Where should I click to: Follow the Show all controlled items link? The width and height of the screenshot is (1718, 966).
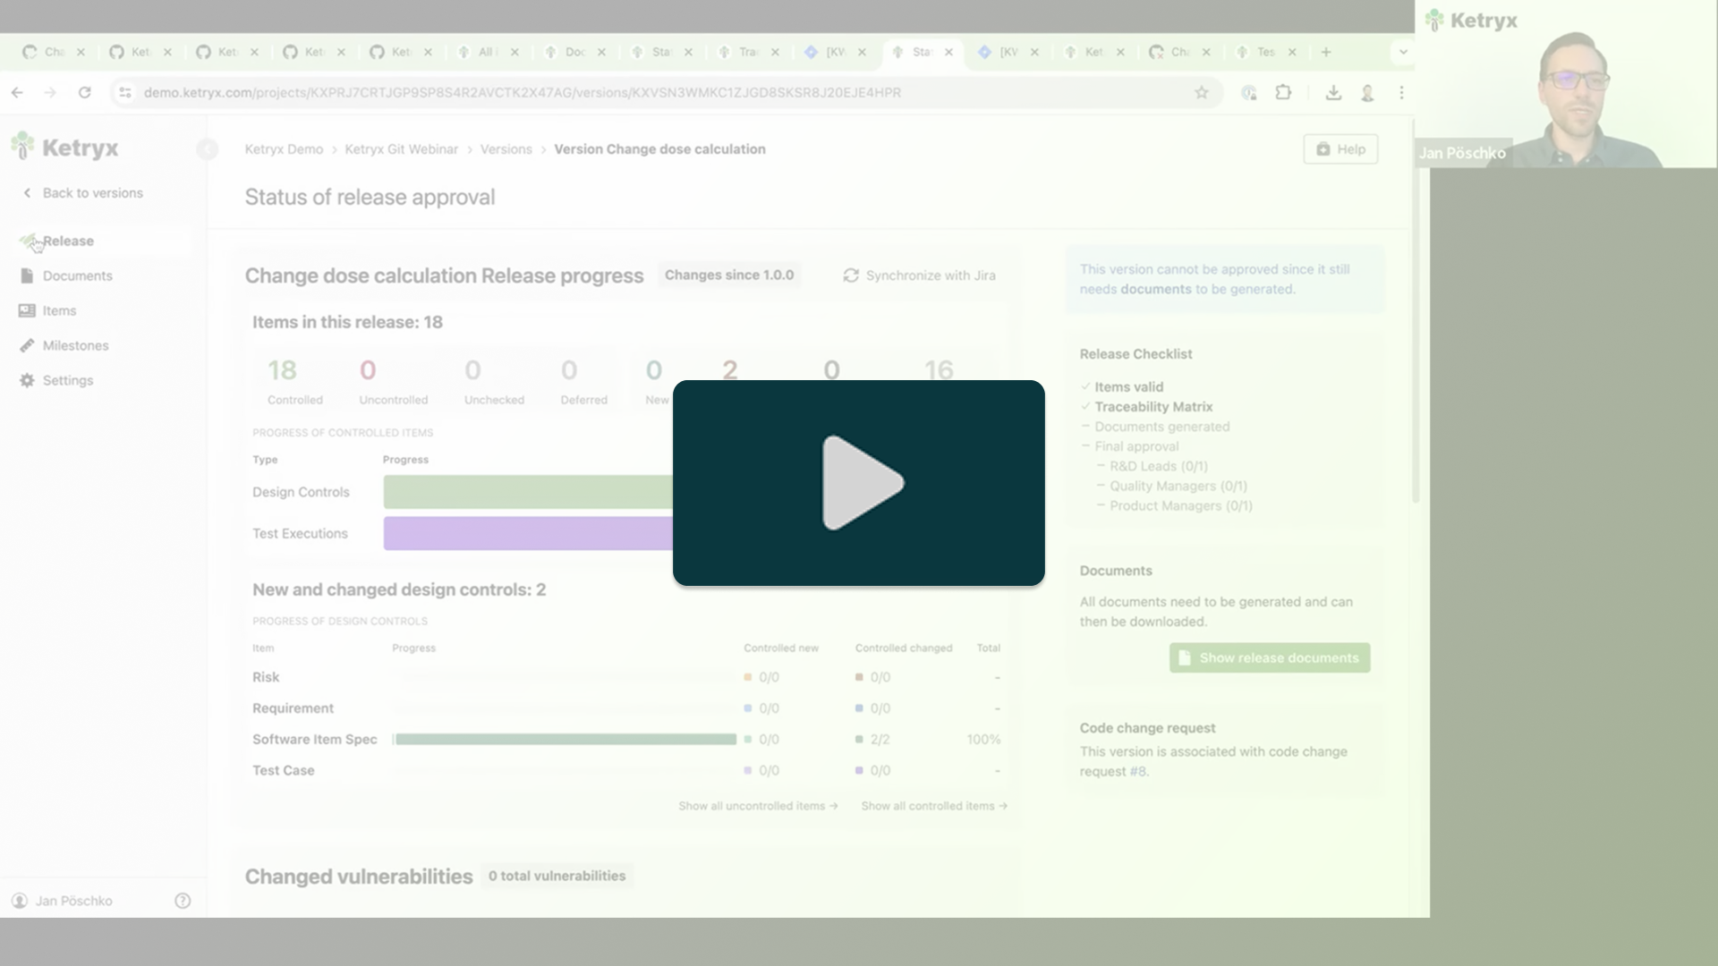[x=934, y=806]
